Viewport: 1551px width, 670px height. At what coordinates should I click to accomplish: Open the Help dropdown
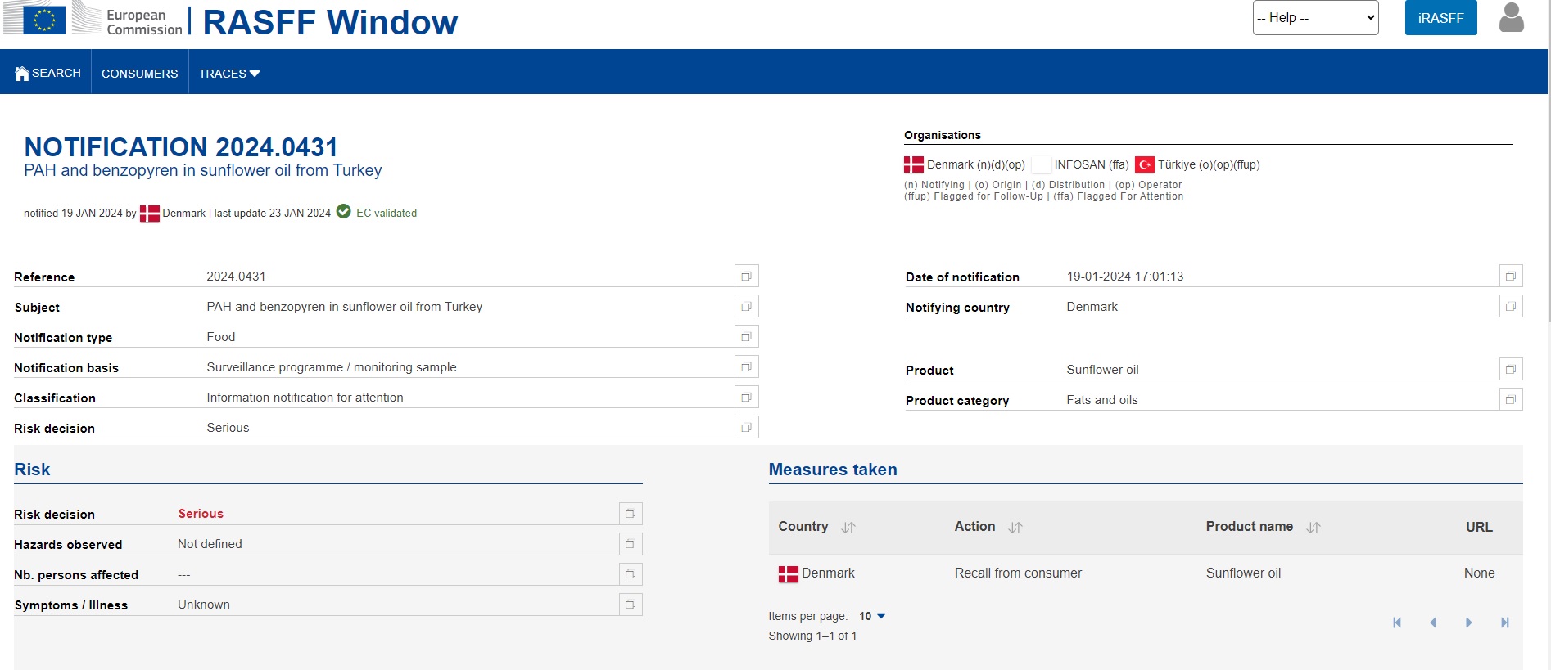(x=1315, y=17)
